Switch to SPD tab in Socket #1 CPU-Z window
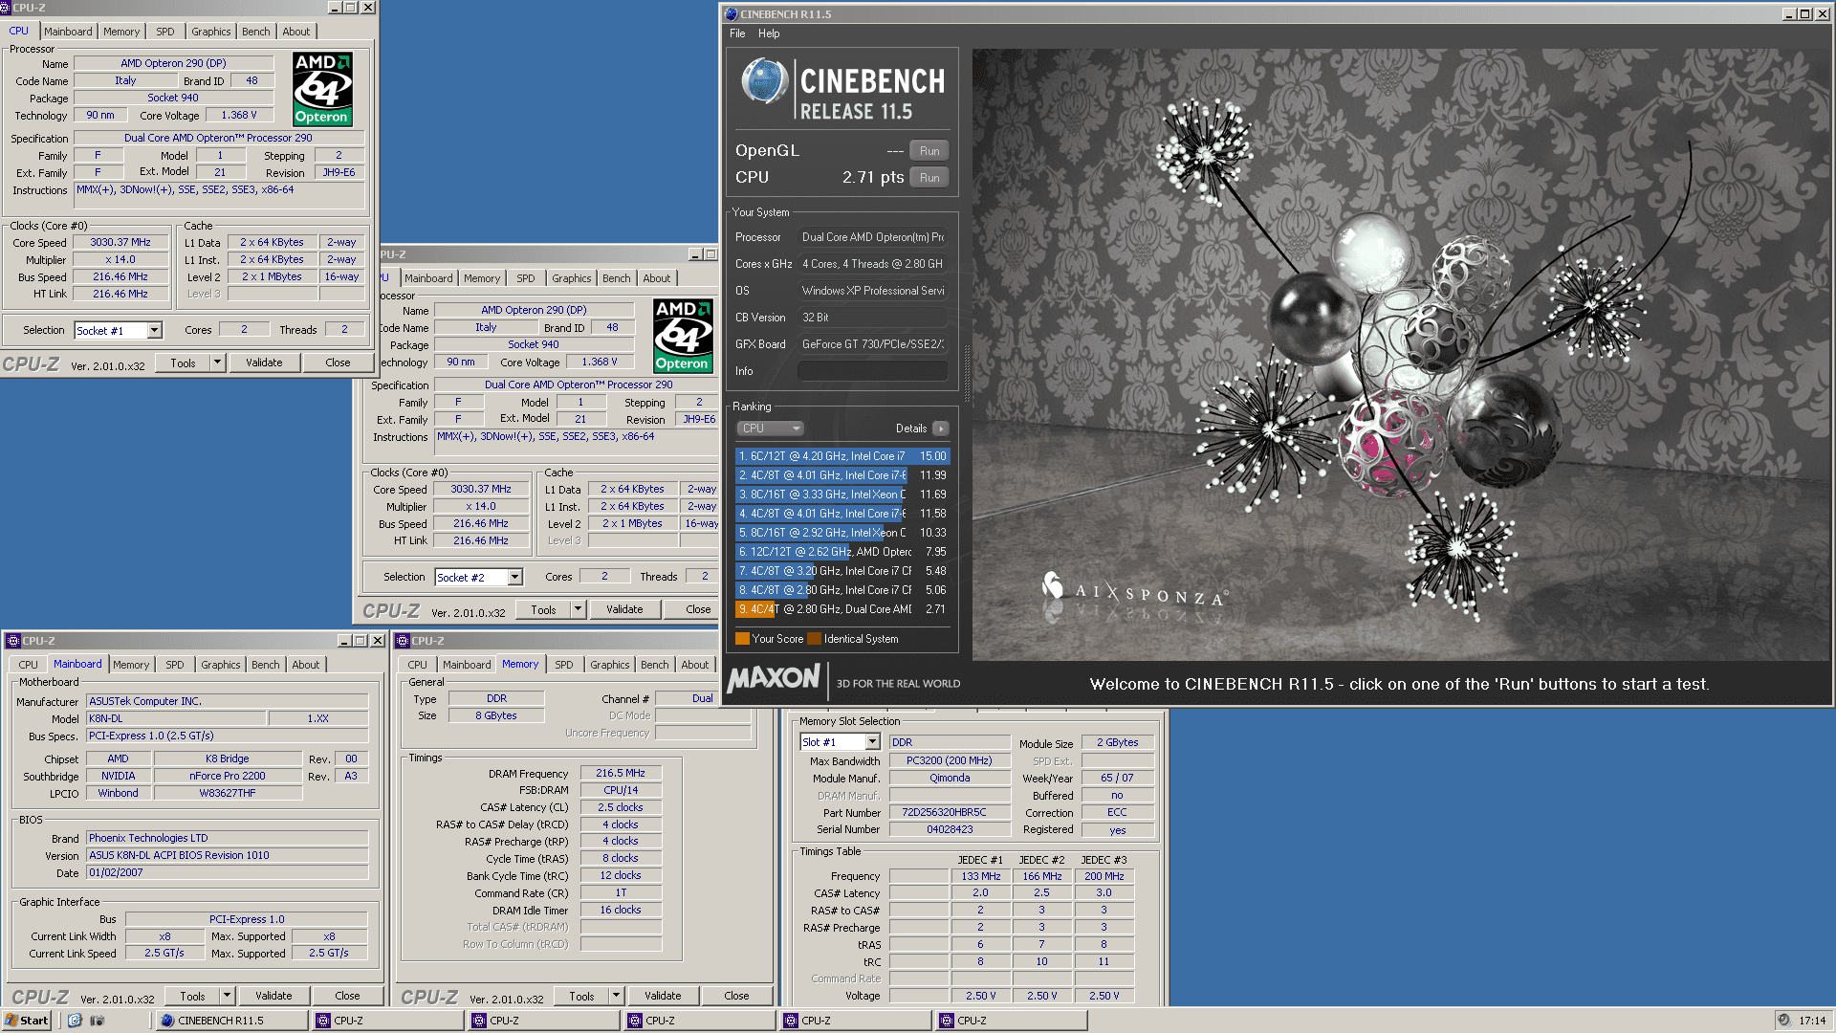Image resolution: width=1836 pixels, height=1033 pixels. (x=165, y=32)
